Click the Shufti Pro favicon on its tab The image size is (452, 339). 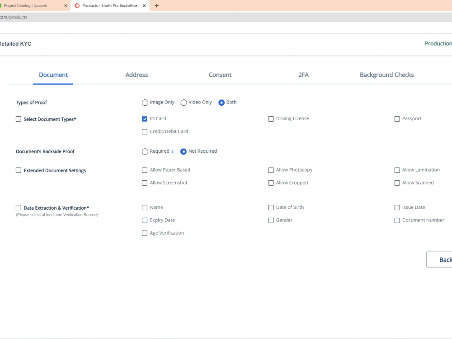pos(77,6)
